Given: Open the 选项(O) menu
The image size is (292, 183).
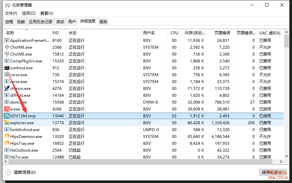Looking at the screenshot, I should (29, 13).
